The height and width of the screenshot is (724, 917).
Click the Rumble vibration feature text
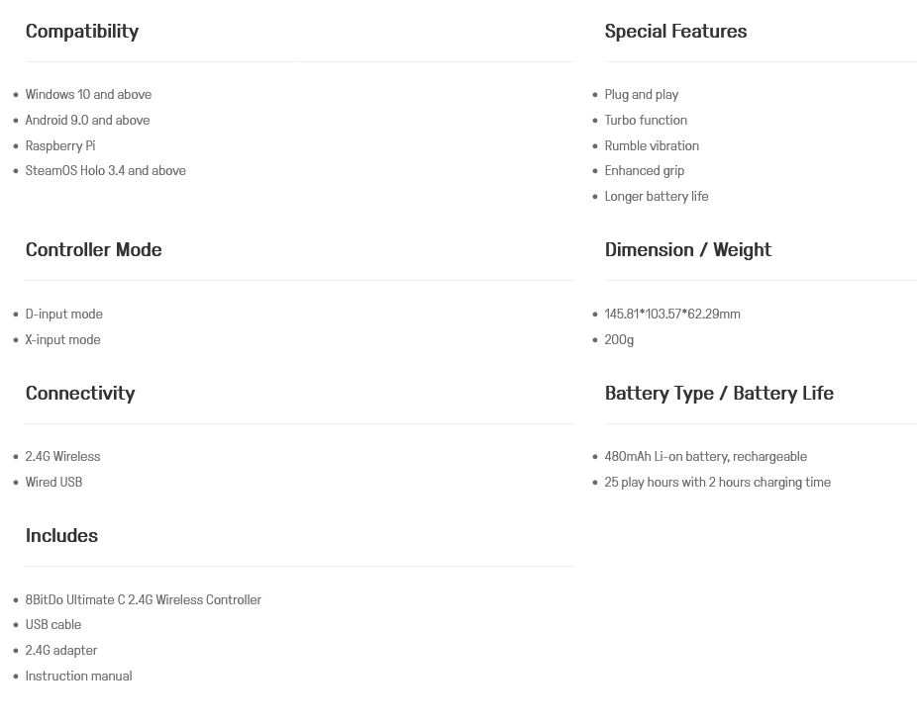tap(652, 146)
